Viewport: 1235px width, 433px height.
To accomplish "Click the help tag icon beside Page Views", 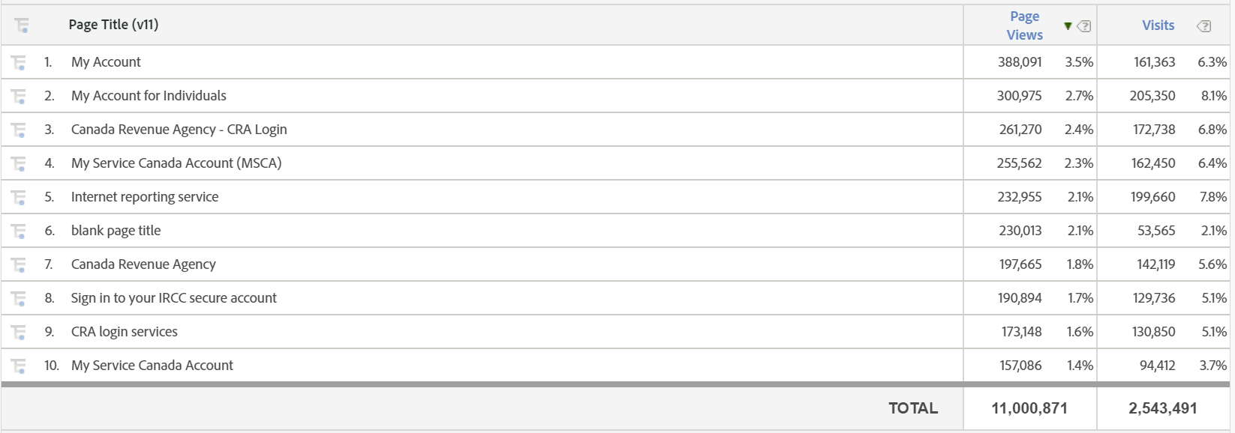I will coord(1084,26).
